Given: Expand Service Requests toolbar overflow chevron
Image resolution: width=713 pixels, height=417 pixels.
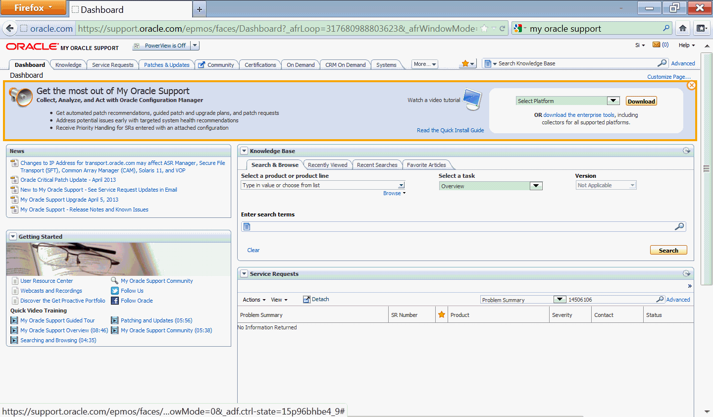Looking at the screenshot, I should point(689,286).
